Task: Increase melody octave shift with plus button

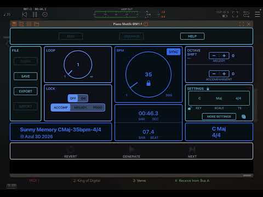Action: point(224,55)
